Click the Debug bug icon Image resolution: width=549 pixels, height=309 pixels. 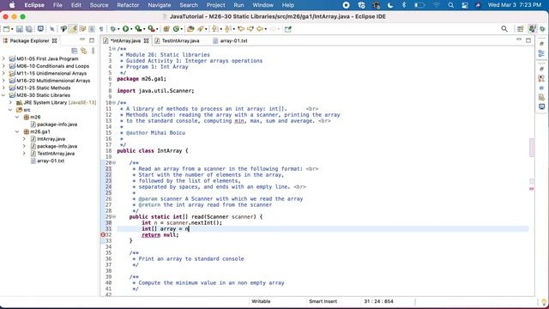pos(112,29)
